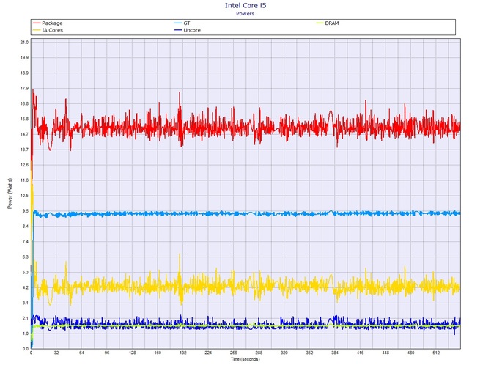The width and height of the screenshot is (491, 368).
Task: Click the GT legend label
Action: pos(187,23)
